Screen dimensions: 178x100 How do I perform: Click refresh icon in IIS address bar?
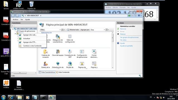pos(129,16)
